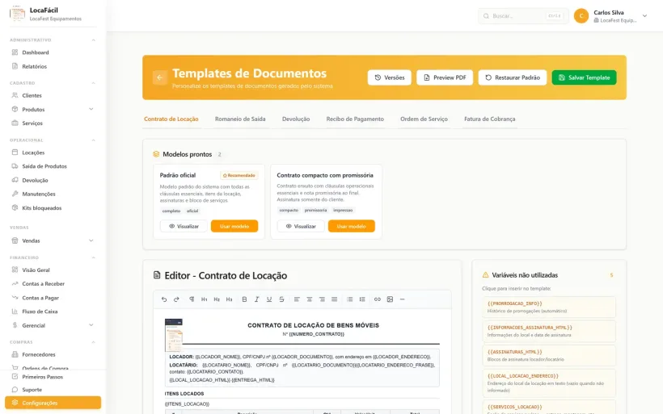Click the Buscar search field

click(523, 16)
